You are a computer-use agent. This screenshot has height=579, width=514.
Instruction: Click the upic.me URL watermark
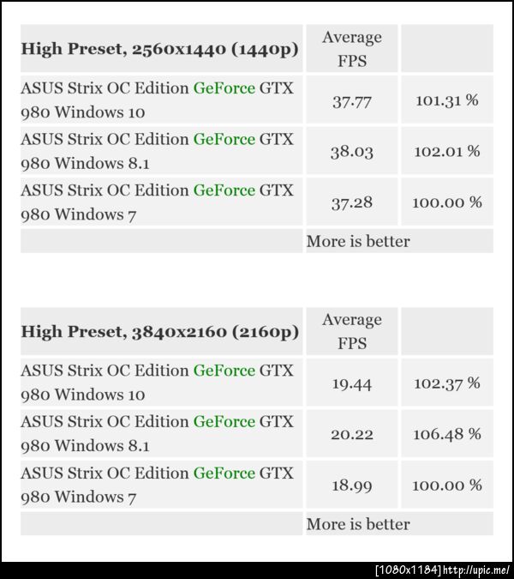[x=478, y=570]
